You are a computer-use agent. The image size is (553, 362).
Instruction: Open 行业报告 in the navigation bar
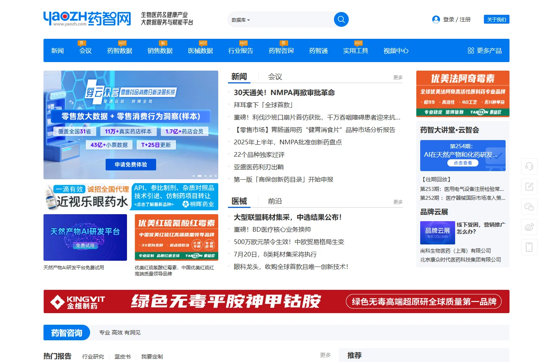coord(241,51)
